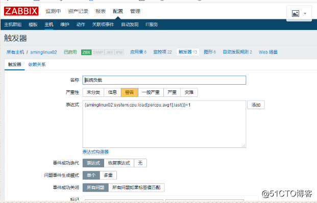Viewport: 317px width, 203px height.
Task: Open the 监测中 top menu
Action: 53,11
